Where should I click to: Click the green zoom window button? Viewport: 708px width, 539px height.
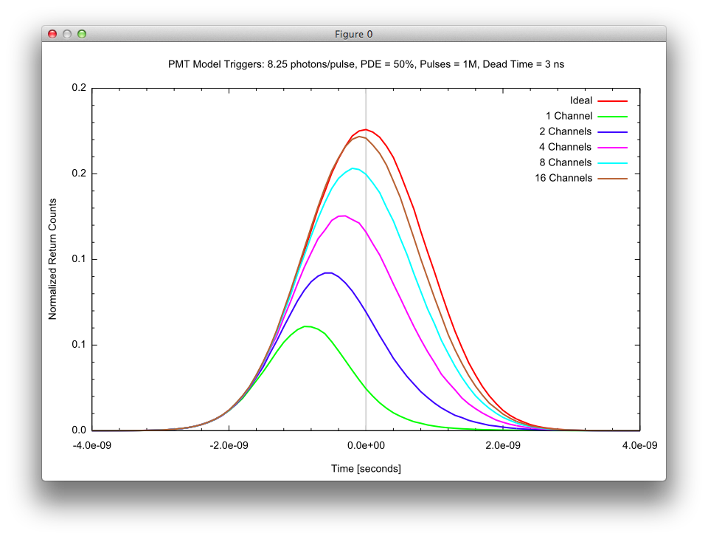82,34
